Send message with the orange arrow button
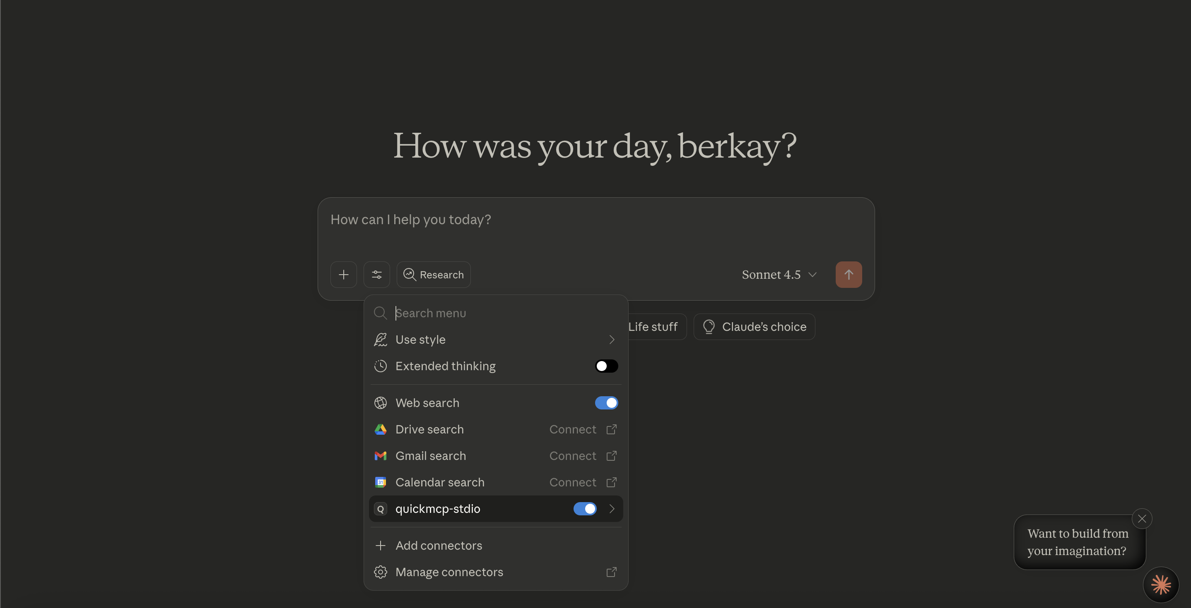Viewport: 1191px width, 608px height. (x=849, y=275)
